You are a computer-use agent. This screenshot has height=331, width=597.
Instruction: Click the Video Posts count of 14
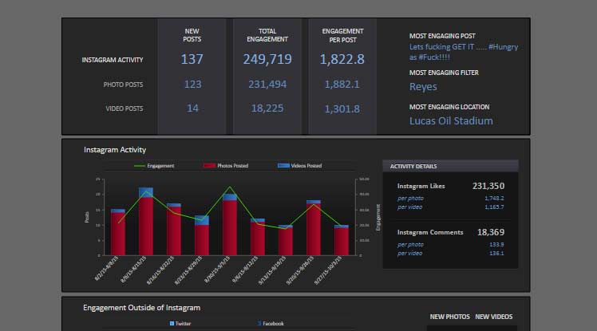tap(192, 108)
